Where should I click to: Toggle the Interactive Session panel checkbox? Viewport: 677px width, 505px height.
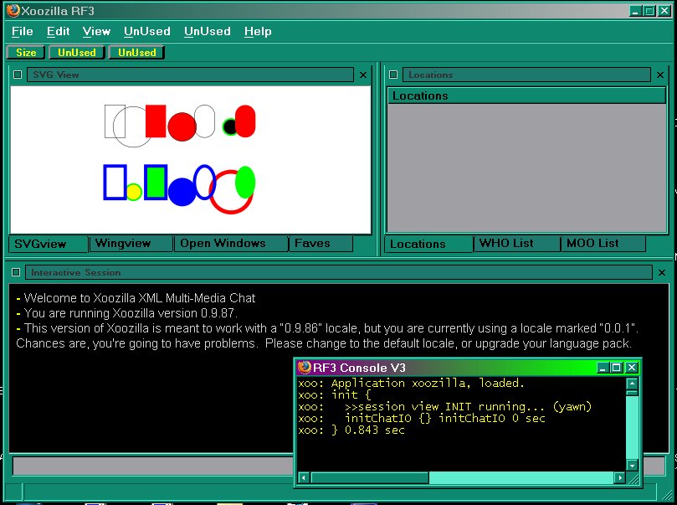(x=16, y=272)
